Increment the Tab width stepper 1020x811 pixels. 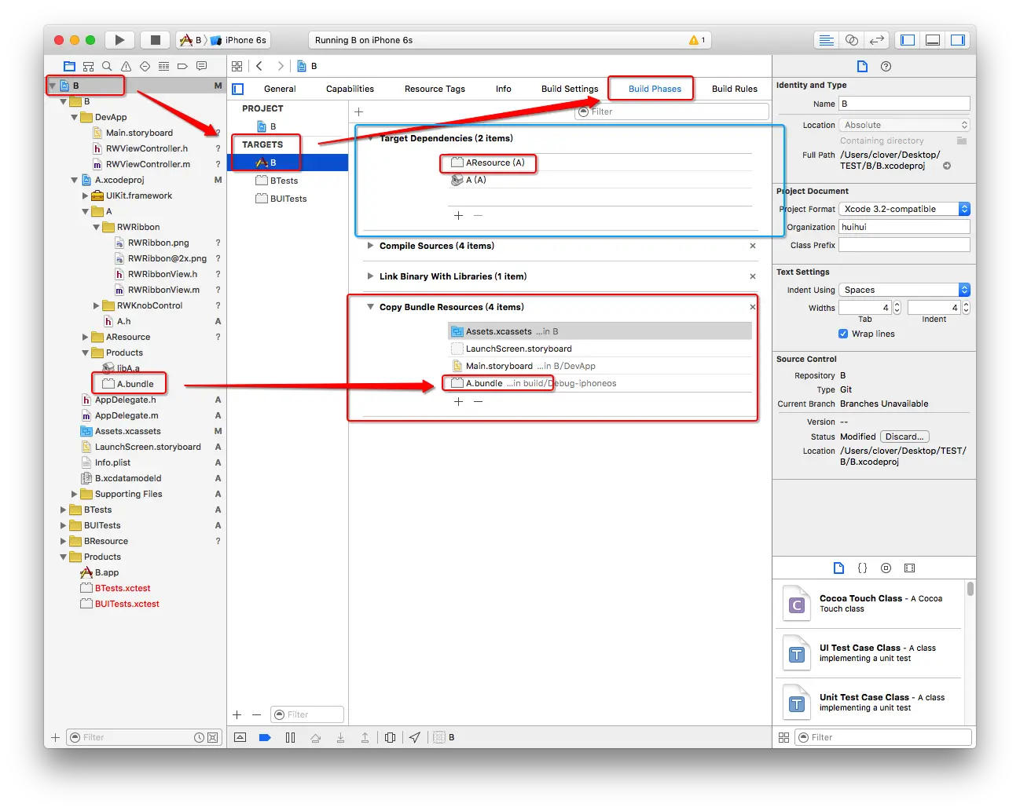pos(897,305)
